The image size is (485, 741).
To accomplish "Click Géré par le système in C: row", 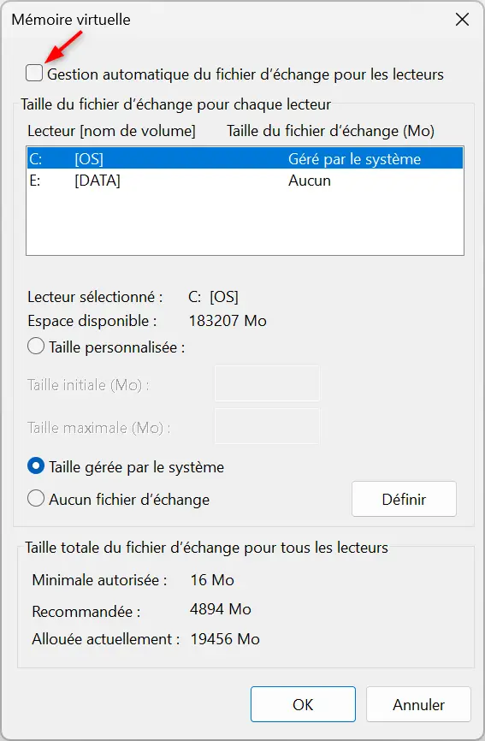I will [x=354, y=159].
